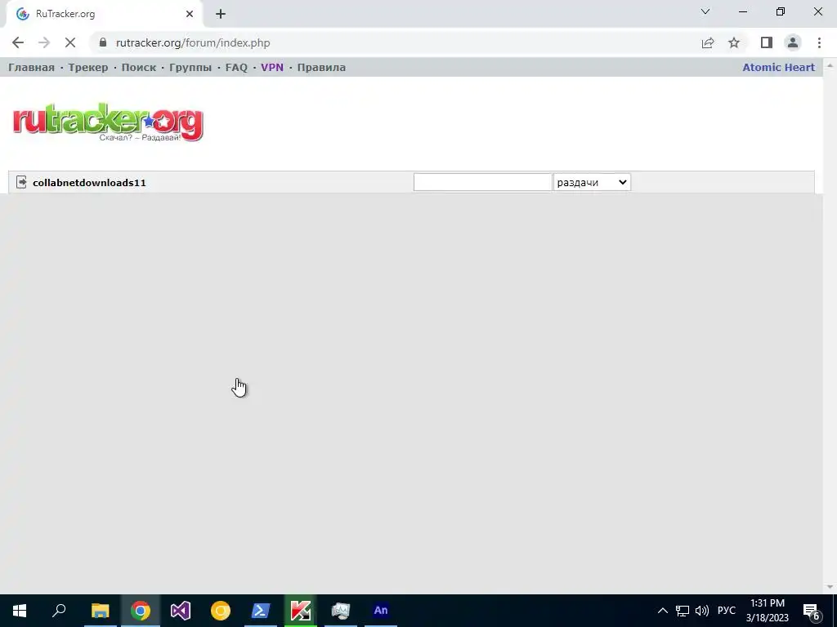Image resolution: width=837 pixels, height=627 pixels.
Task: Open the VPN menu link
Action: [272, 67]
